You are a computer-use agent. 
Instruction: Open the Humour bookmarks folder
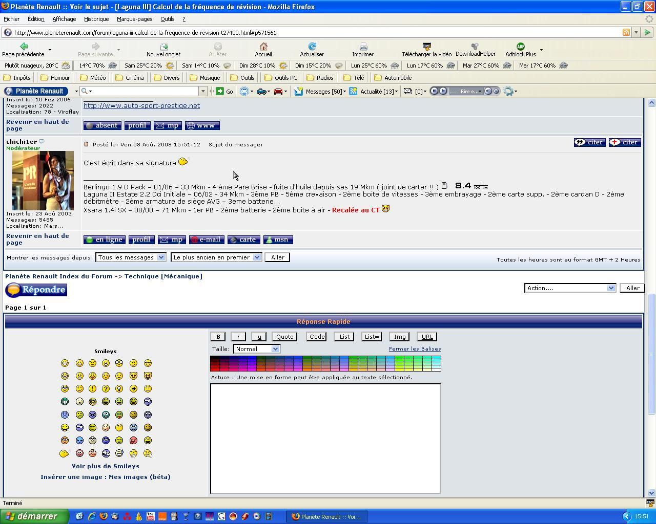pos(55,78)
